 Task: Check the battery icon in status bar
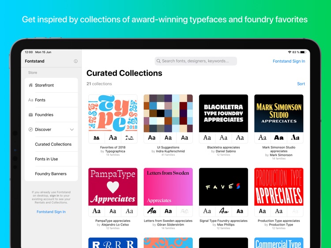click(x=303, y=52)
